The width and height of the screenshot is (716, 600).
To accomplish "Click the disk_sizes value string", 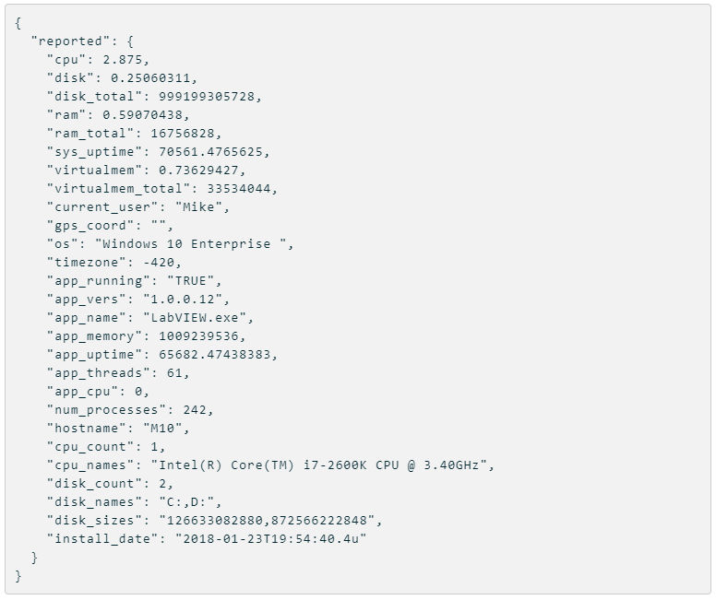I will click(x=267, y=521).
